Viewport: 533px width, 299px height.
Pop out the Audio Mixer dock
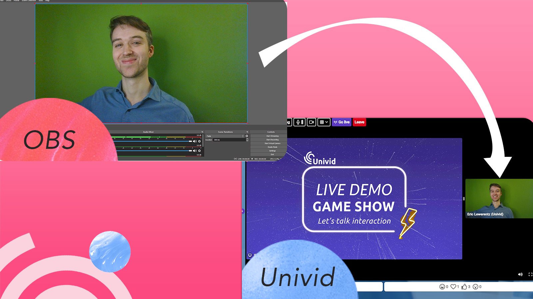(202, 132)
